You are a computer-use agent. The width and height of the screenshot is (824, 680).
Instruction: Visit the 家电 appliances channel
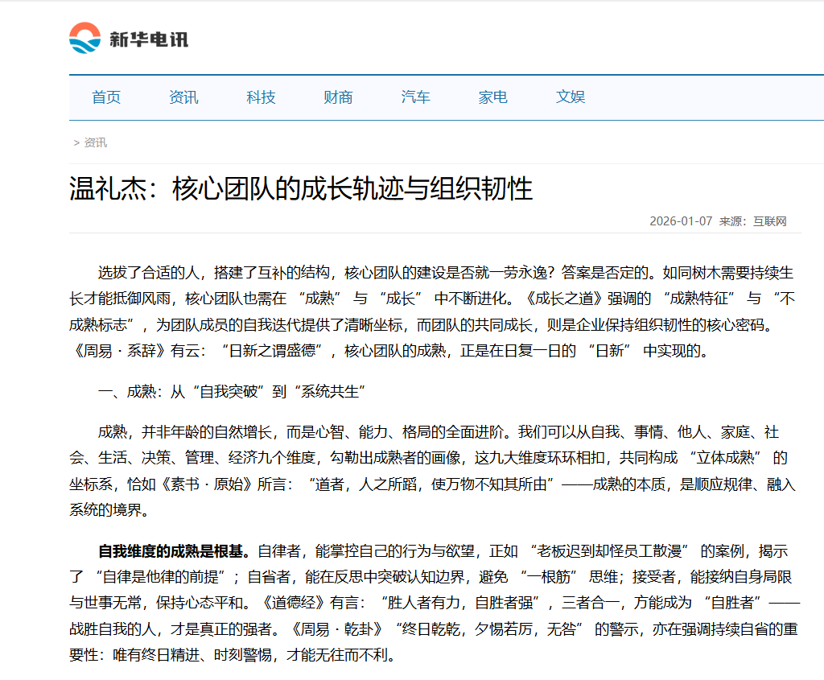tap(492, 97)
